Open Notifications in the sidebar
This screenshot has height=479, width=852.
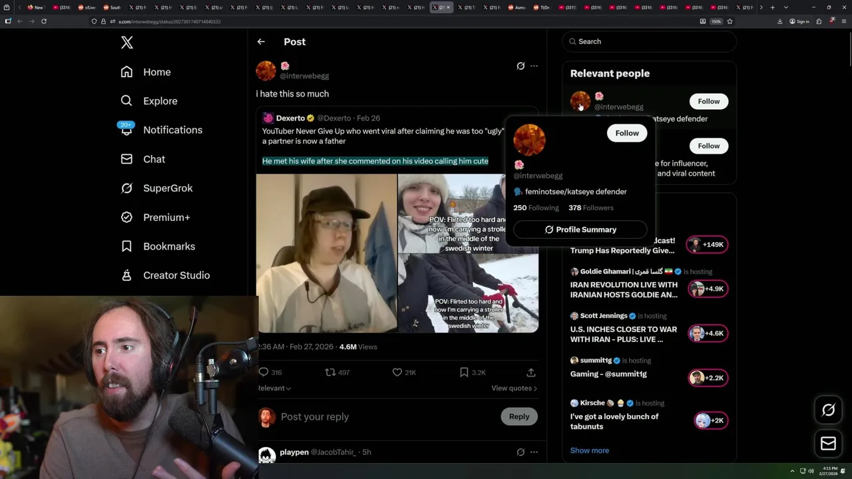[161, 130]
